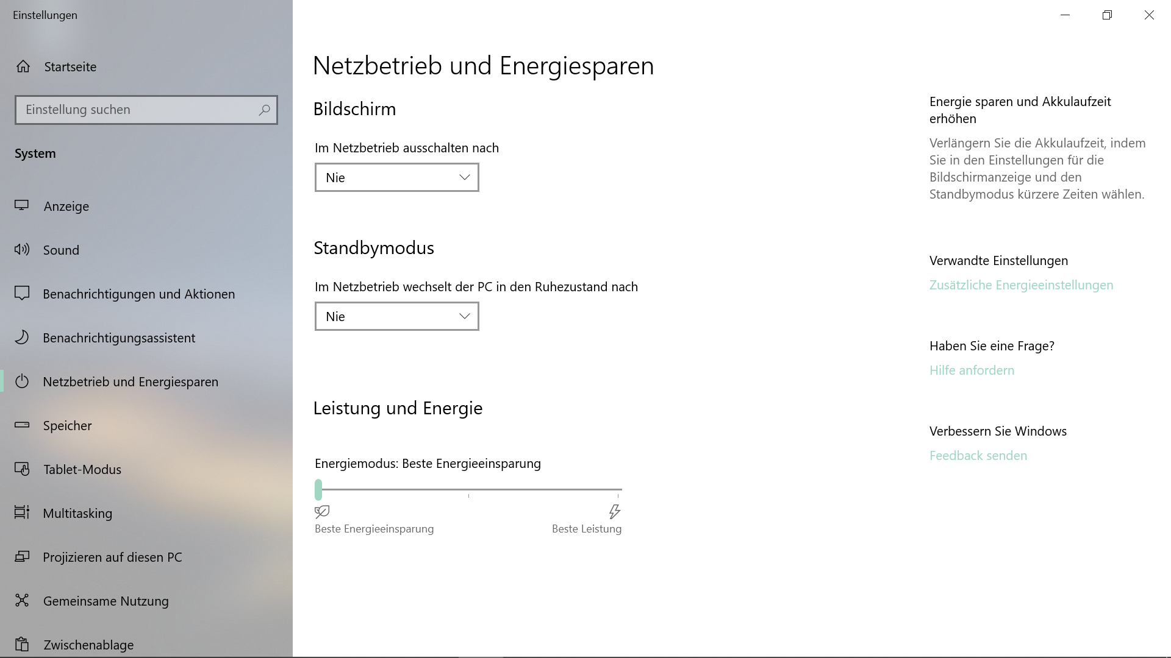Screen dimensions: 1171x658
Task: Click the Beste Energieeinsparung leaf icon
Action: [x=322, y=511]
